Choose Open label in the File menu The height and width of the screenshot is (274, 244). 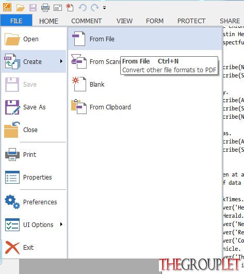coord(31,39)
